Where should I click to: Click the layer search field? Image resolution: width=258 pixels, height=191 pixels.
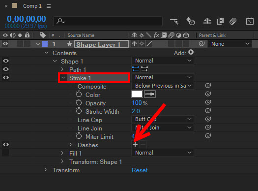(108, 21)
